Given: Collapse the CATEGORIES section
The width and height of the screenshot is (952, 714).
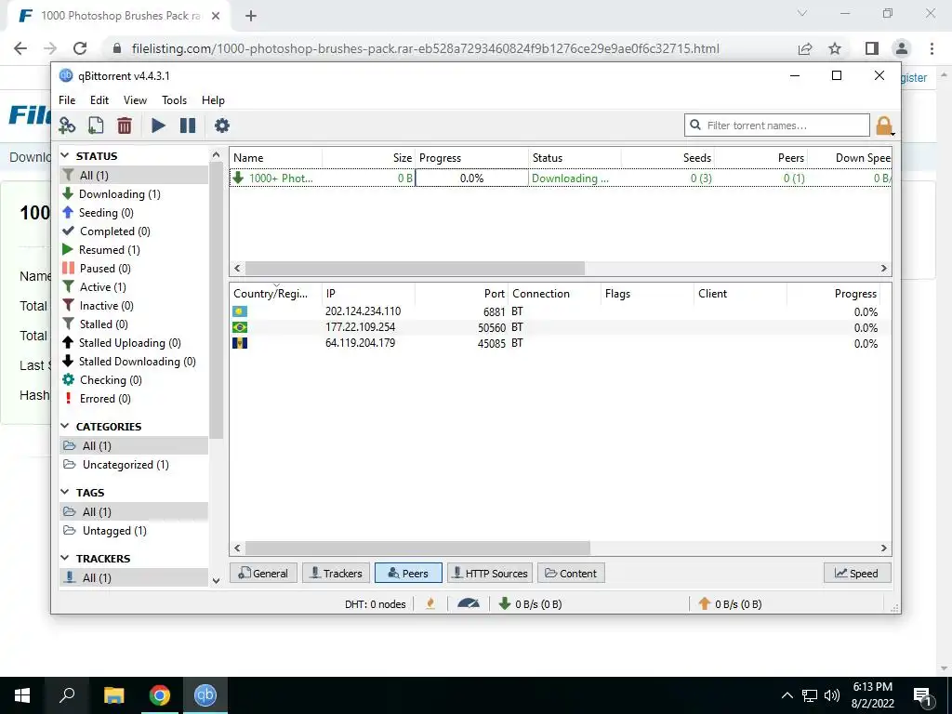Looking at the screenshot, I should pyautogui.click(x=66, y=426).
